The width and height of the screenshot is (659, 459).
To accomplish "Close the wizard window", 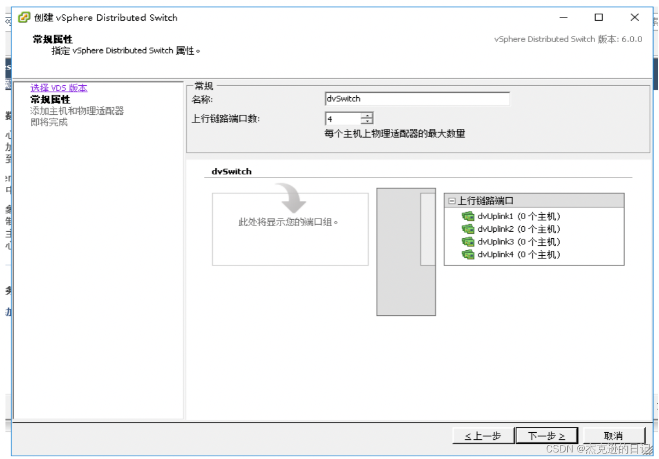I will coord(634,17).
